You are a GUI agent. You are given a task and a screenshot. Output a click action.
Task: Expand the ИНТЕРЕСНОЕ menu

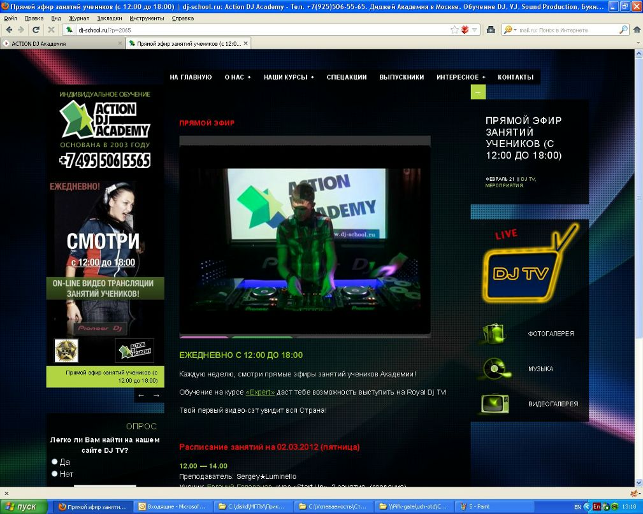pyautogui.click(x=461, y=77)
